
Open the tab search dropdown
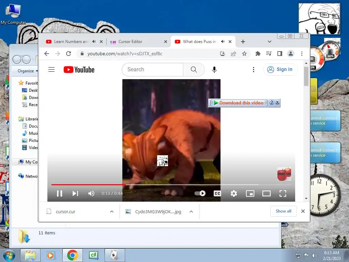click(269, 42)
